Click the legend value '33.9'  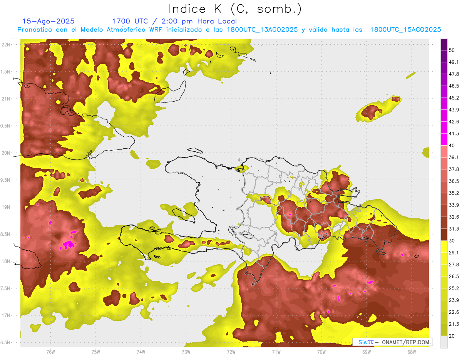(x=454, y=205)
